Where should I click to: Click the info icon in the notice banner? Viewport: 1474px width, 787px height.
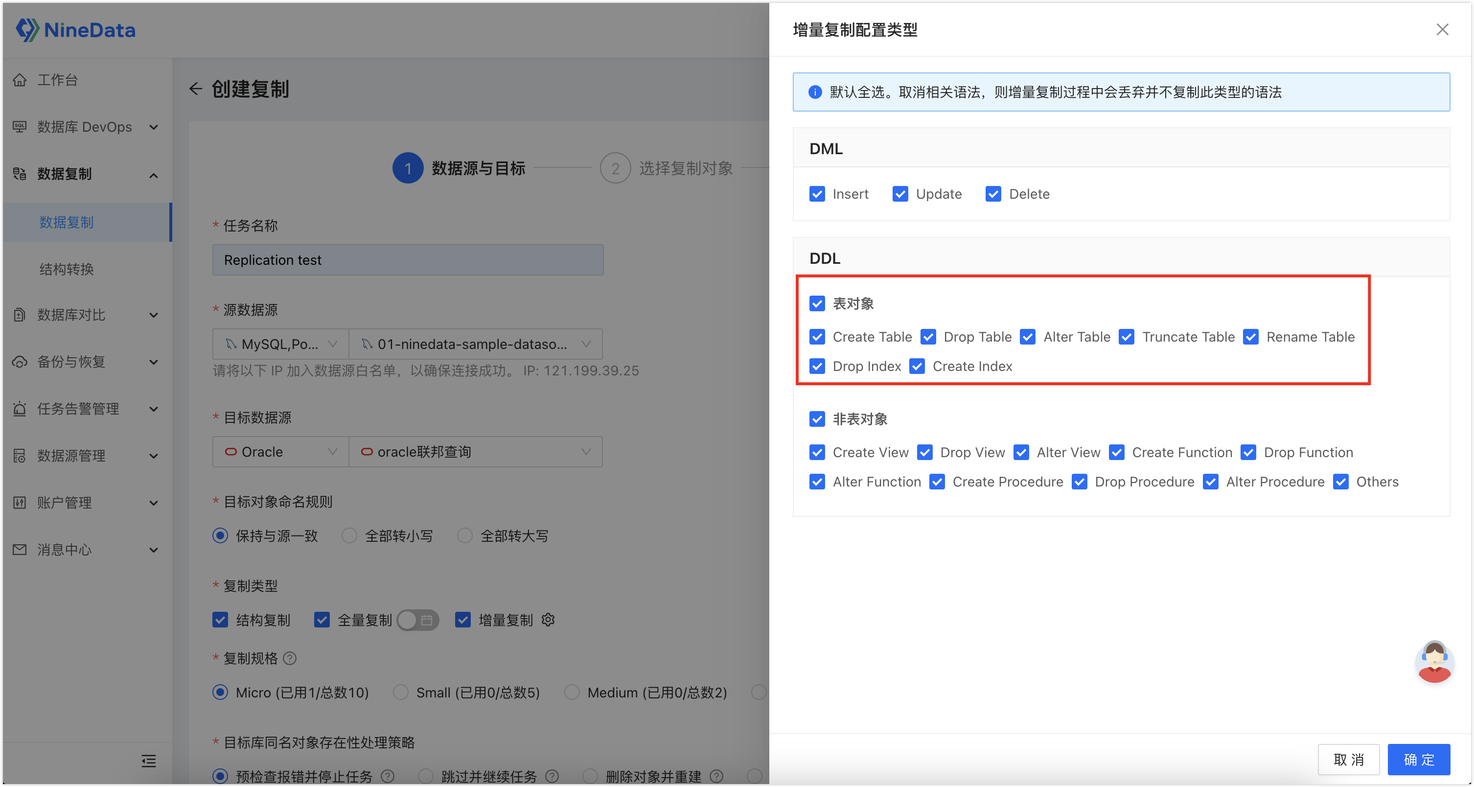click(x=815, y=92)
